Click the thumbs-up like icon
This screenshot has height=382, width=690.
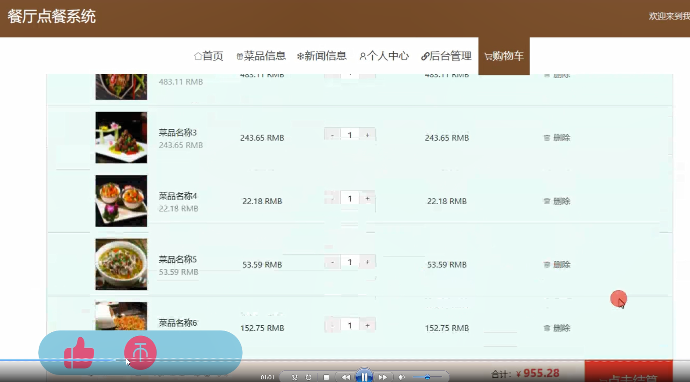coord(79,352)
